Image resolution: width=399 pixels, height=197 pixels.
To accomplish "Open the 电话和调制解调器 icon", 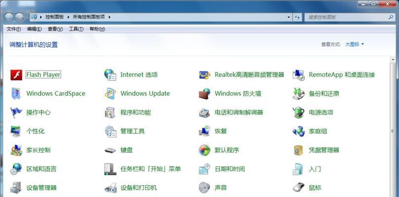I will click(x=204, y=112).
